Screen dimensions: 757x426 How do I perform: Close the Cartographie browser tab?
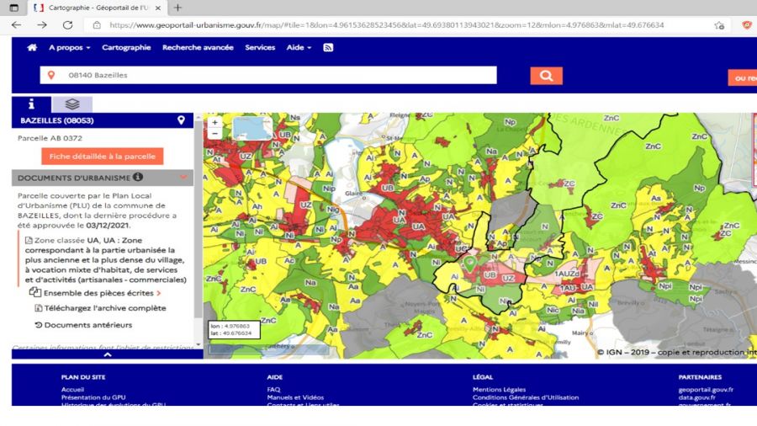pyautogui.click(x=158, y=8)
